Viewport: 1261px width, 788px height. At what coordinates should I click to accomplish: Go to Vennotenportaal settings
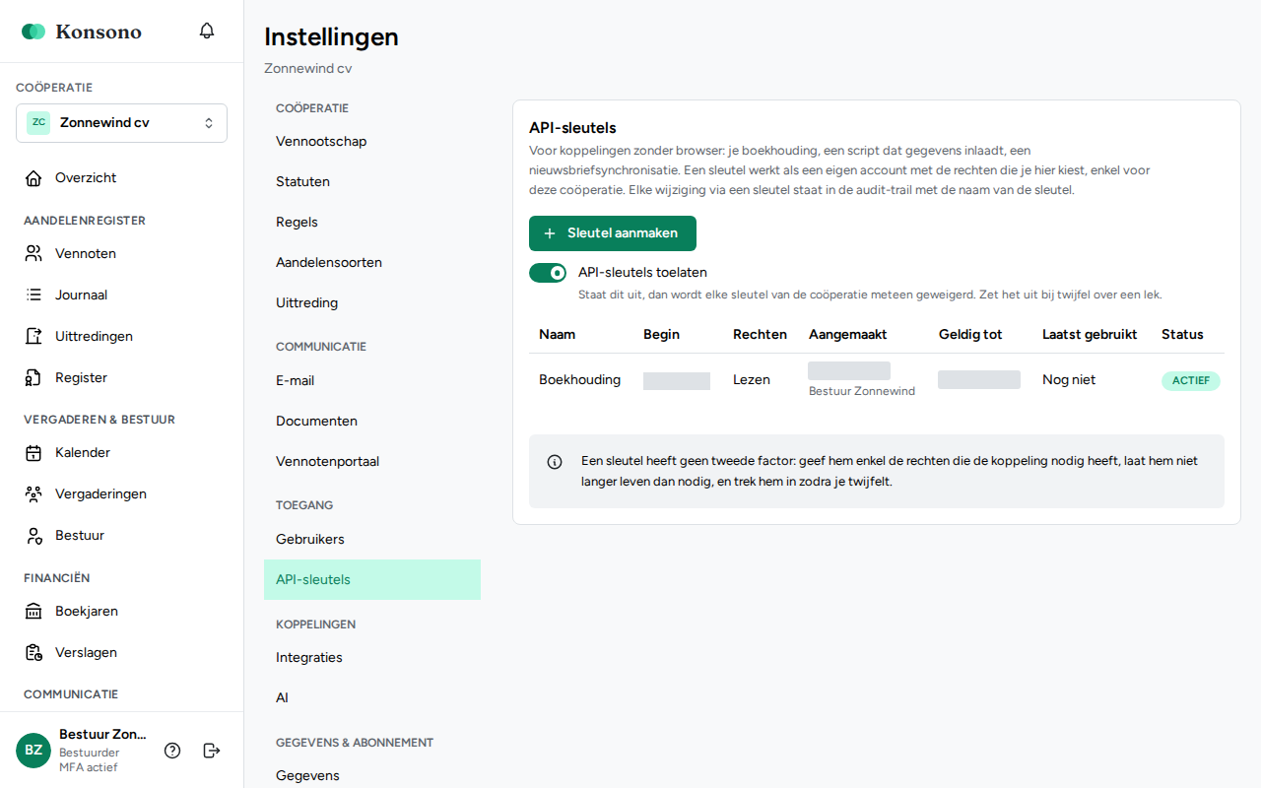pyautogui.click(x=372, y=462)
